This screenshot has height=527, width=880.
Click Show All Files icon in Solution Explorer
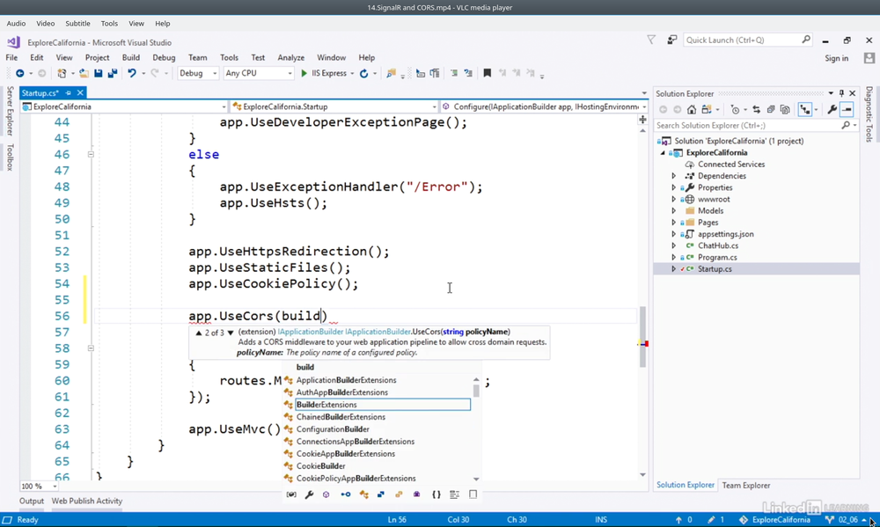tap(785, 109)
